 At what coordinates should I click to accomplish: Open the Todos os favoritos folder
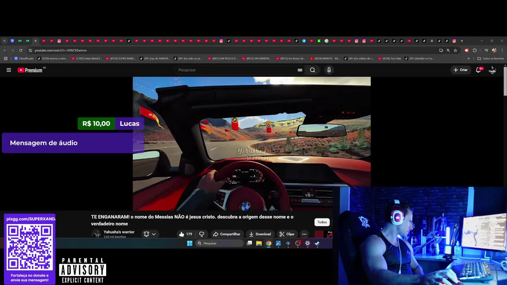pyautogui.click(x=491, y=59)
